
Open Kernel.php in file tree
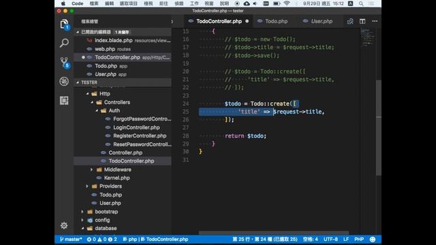tap(123, 178)
